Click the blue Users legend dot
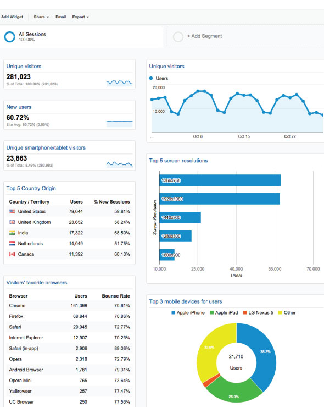The image size is (324, 407). coord(151,78)
